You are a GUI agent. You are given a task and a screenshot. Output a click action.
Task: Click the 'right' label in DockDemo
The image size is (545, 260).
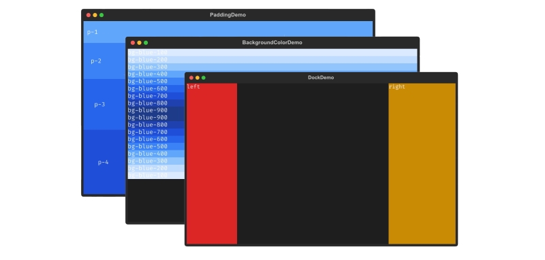pyautogui.click(x=397, y=86)
